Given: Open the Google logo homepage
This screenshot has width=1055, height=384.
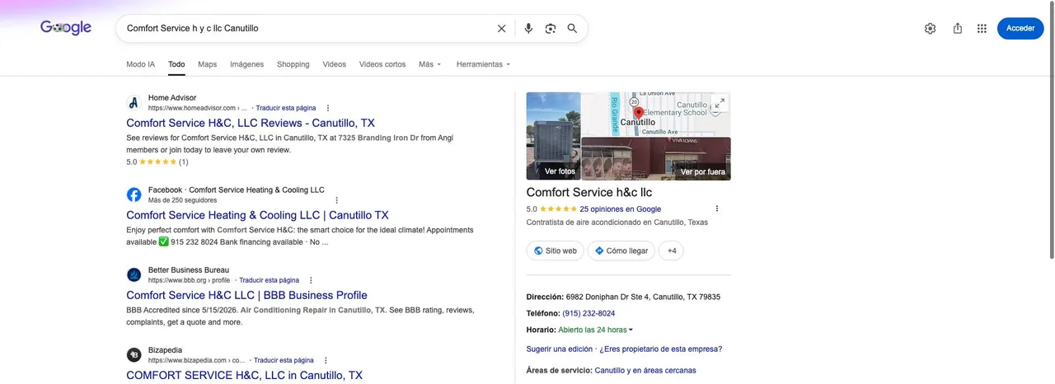Looking at the screenshot, I should (x=66, y=28).
